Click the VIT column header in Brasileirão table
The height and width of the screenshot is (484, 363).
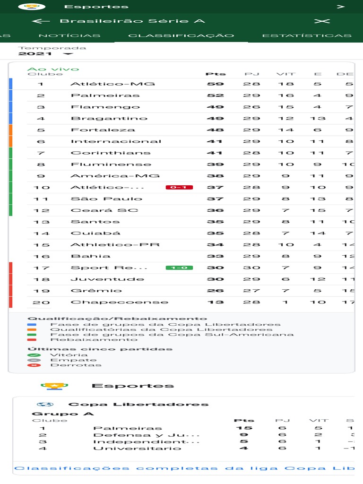[x=286, y=74]
